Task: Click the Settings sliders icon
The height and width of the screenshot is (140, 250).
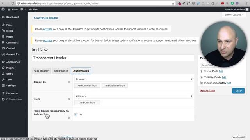Action: click(3, 86)
